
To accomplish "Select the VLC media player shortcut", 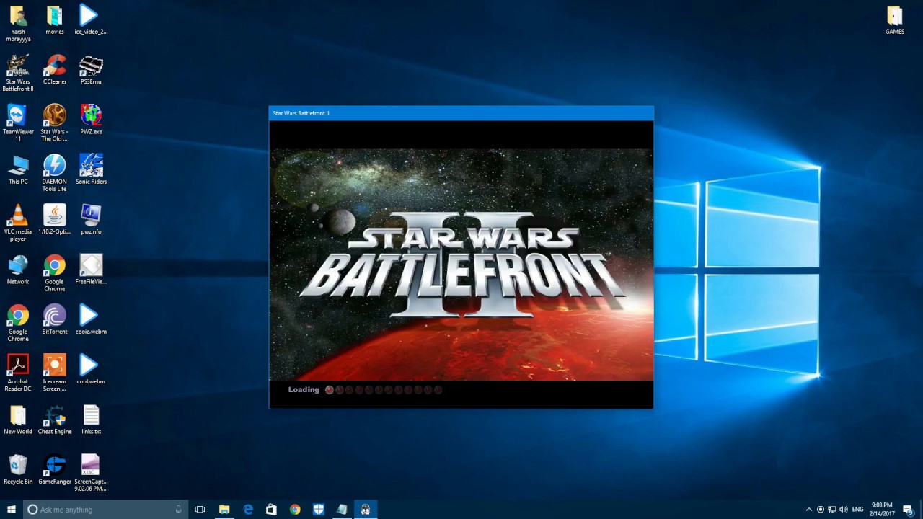I will [x=18, y=223].
